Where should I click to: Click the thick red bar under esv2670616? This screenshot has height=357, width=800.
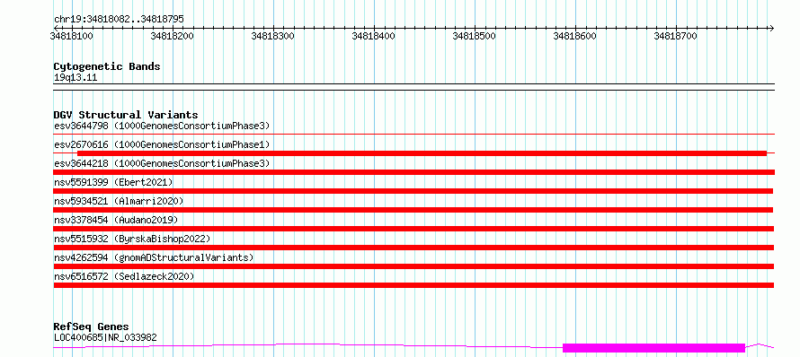point(422,153)
